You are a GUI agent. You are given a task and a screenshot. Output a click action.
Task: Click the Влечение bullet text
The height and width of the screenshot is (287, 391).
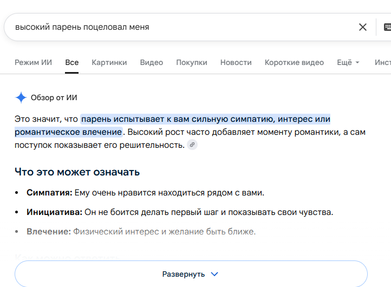click(141, 232)
